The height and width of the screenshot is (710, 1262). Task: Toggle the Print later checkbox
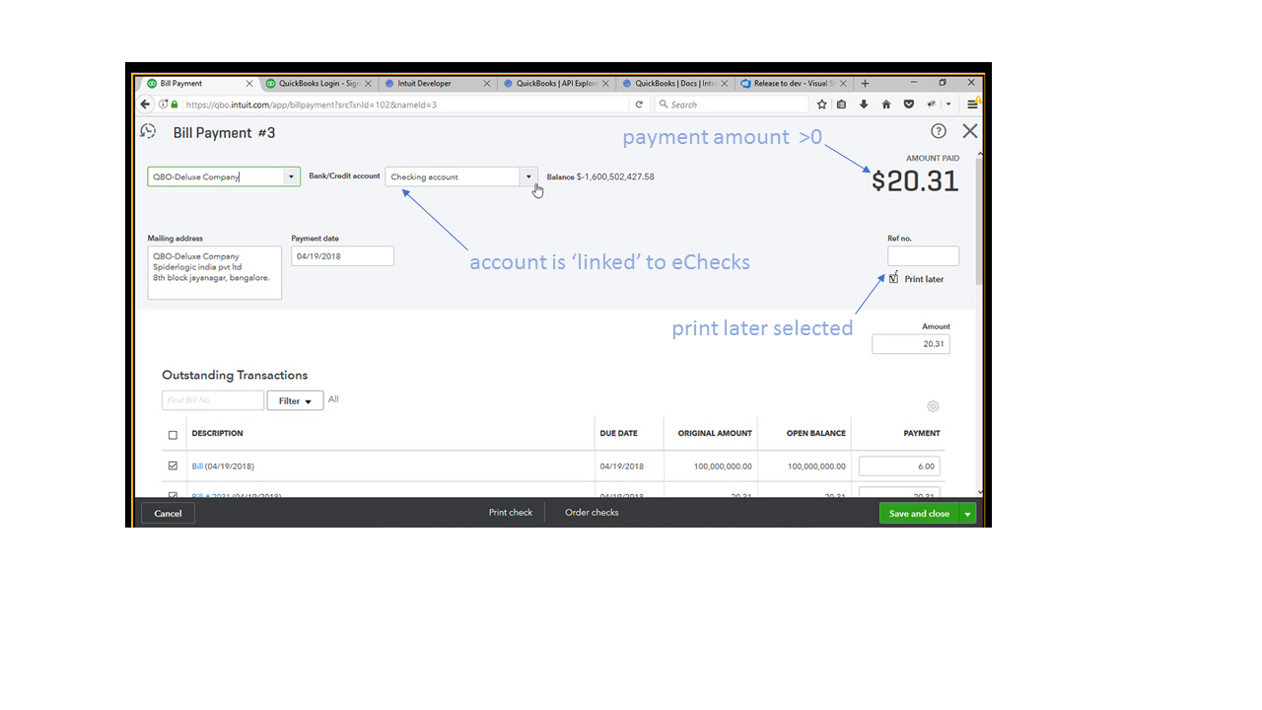(893, 279)
